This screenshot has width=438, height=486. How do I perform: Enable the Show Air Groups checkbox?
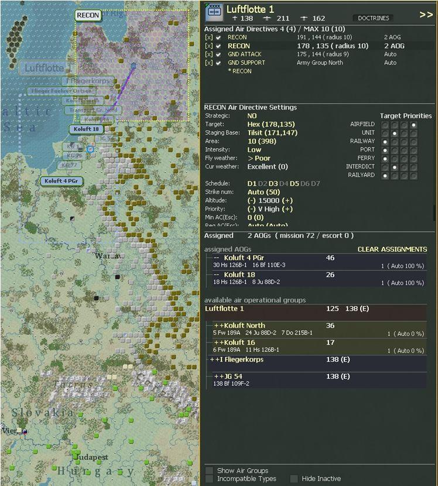209,470
